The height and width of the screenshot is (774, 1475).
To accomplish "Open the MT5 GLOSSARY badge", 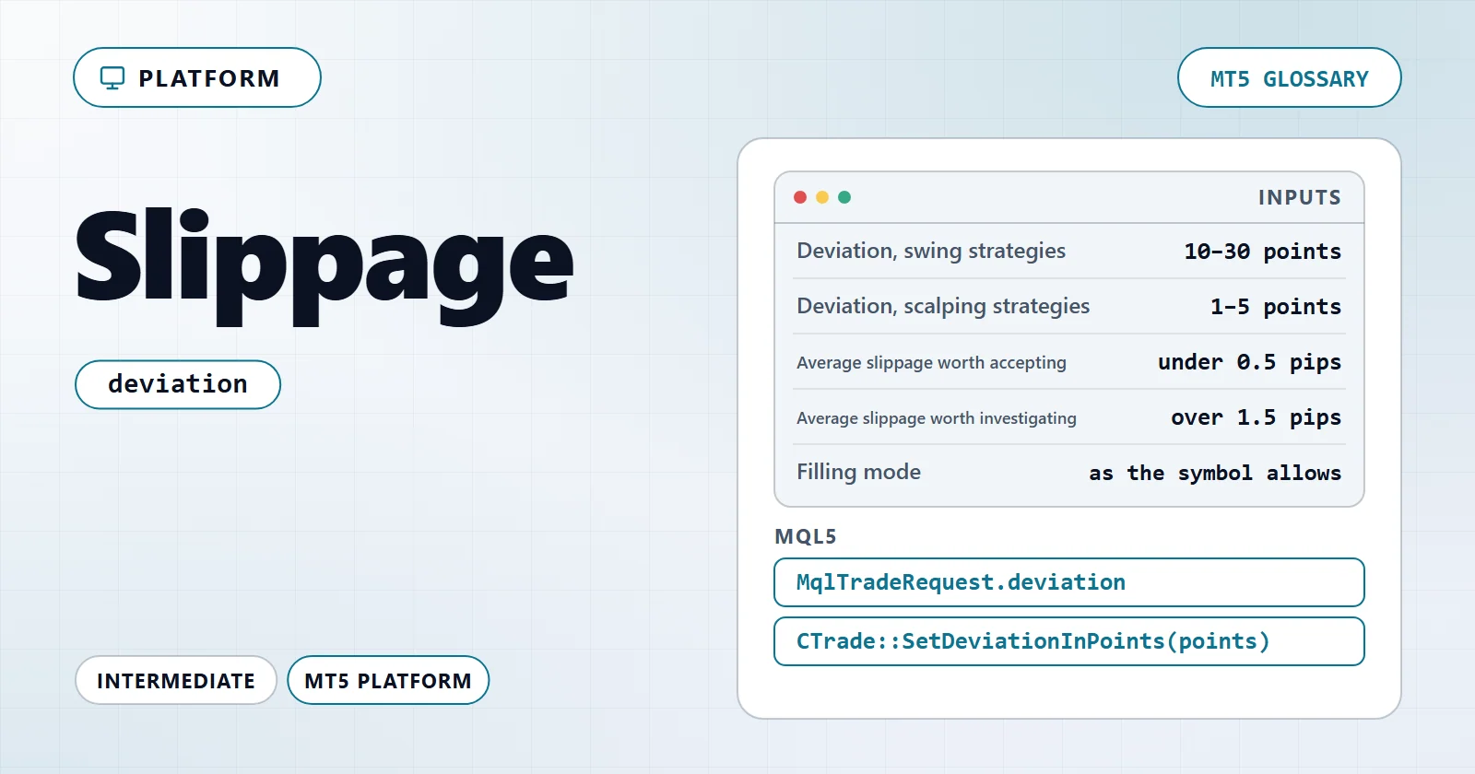I will pyautogui.click(x=1289, y=77).
